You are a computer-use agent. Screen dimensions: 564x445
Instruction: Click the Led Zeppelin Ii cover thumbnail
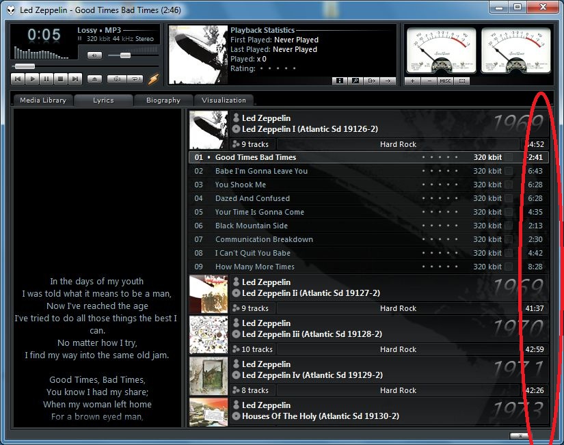point(209,294)
